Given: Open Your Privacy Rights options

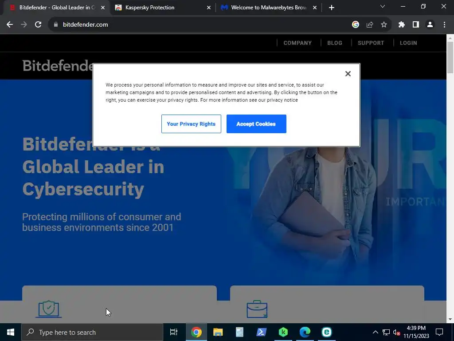Looking at the screenshot, I should (191, 124).
